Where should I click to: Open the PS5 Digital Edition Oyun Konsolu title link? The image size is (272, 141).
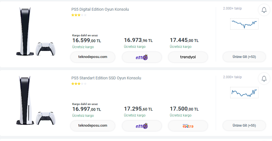coord(100,9)
